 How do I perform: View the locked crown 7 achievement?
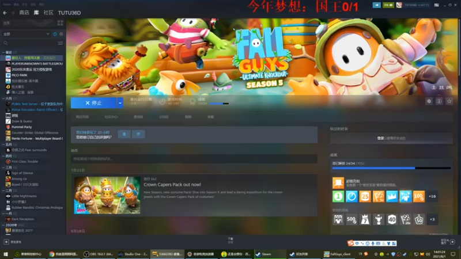[x=365, y=220]
